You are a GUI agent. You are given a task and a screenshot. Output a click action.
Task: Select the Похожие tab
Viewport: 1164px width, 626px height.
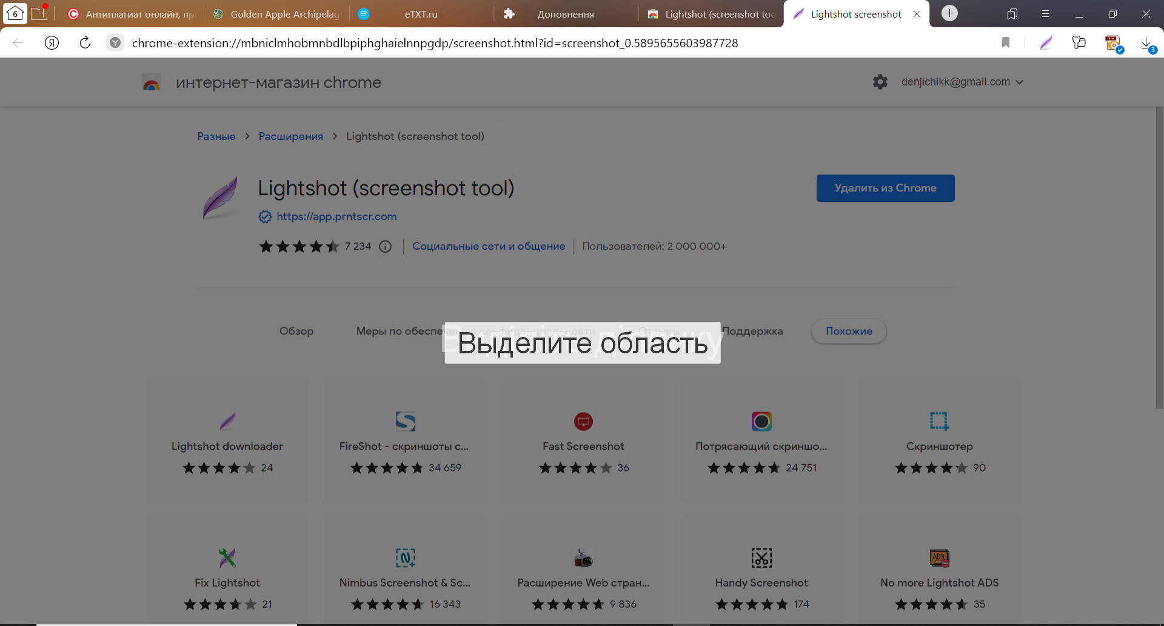click(849, 331)
